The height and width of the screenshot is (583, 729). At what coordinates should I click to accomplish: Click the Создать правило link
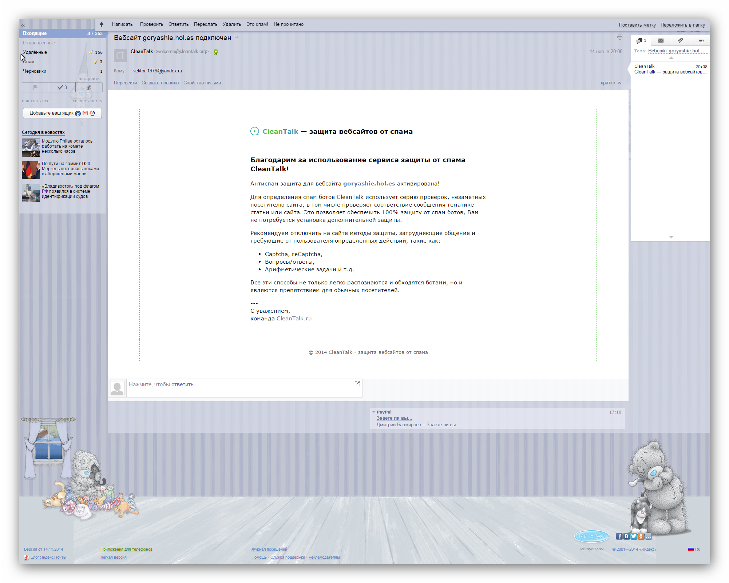point(160,83)
